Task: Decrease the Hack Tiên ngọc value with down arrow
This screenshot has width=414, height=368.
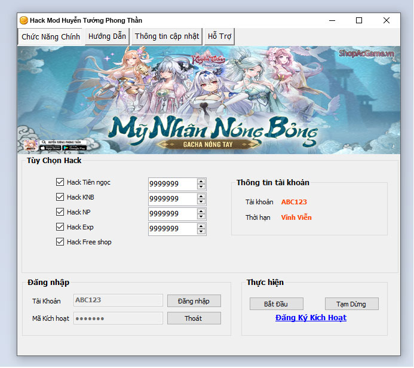Action: [201, 186]
